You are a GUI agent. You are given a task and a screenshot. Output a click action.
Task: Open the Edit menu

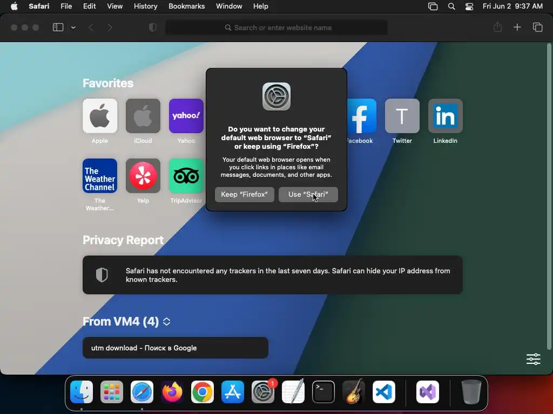point(89,6)
